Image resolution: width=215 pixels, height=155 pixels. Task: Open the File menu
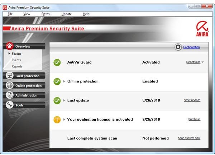[10, 14]
